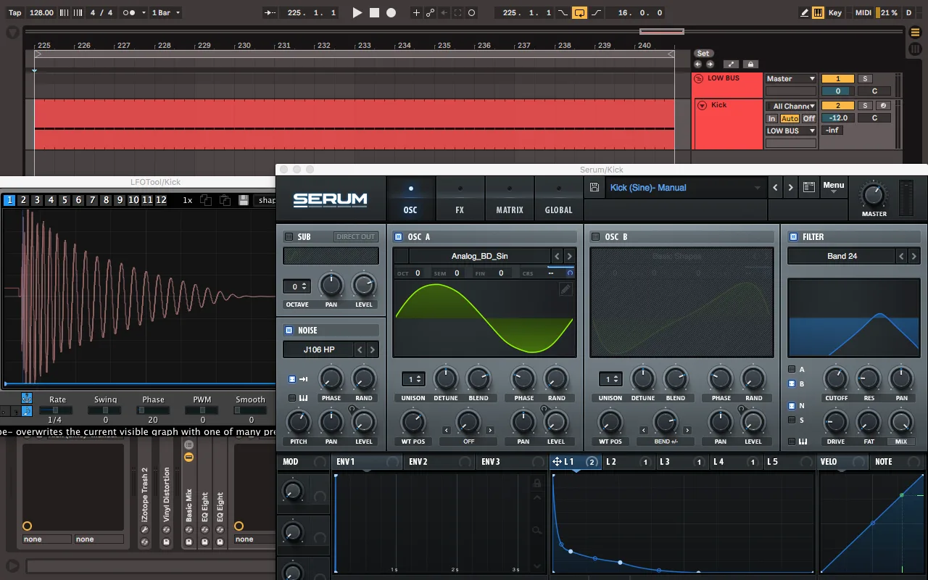Select next OSC A wavetable
Screen dimensions: 928x580
click(569, 256)
